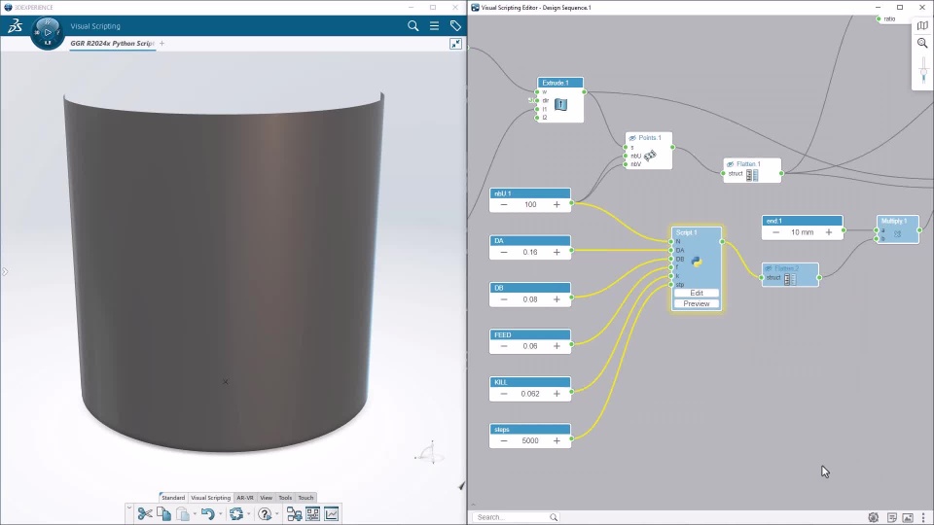This screenshot has height=525, width=934.
Task: Click the Python icon on Script.1 node
Action: coord(697,262)
